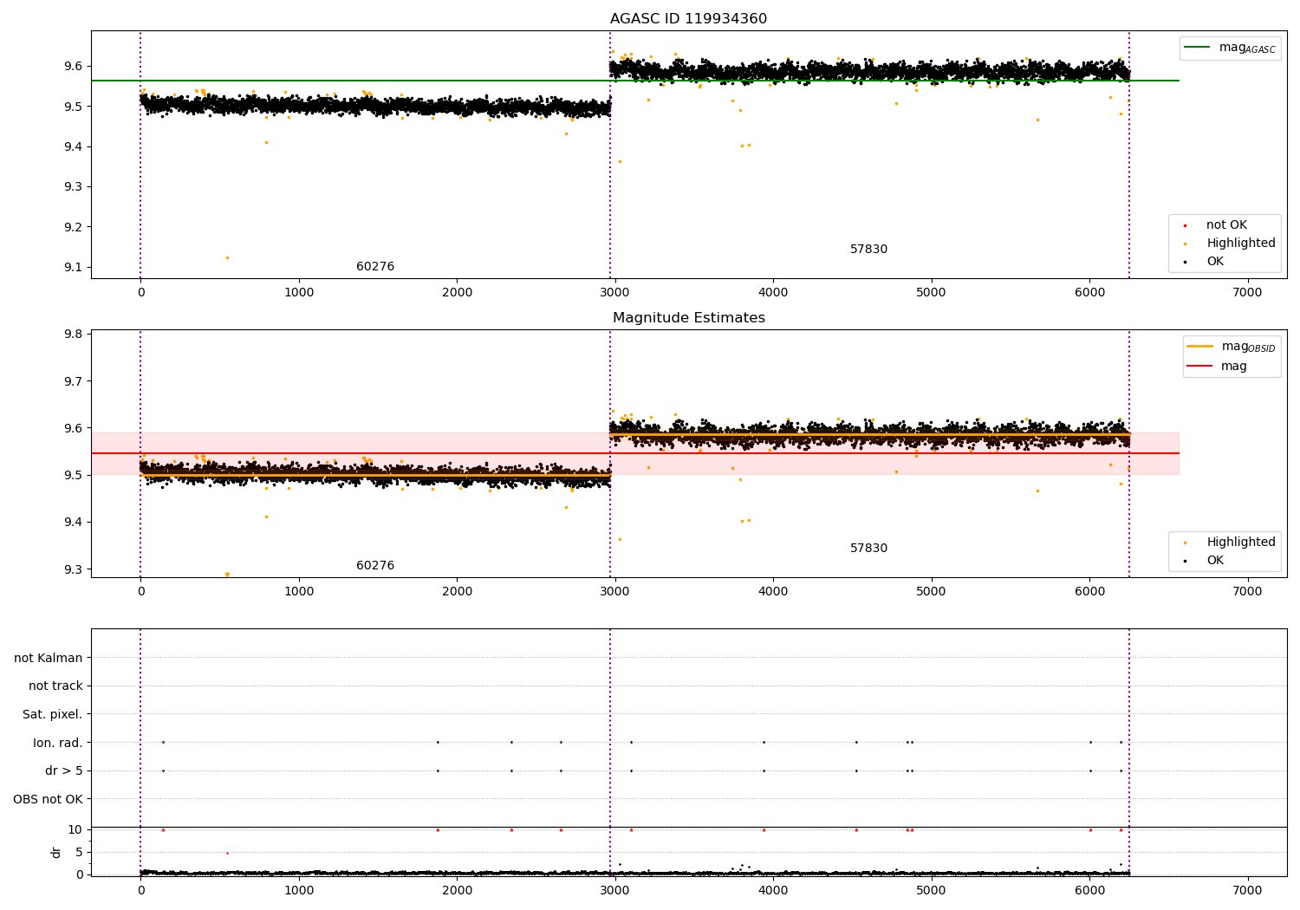Click the 'not Kalman' axis label
1300x910 pixels.
[x=49, y=659]
